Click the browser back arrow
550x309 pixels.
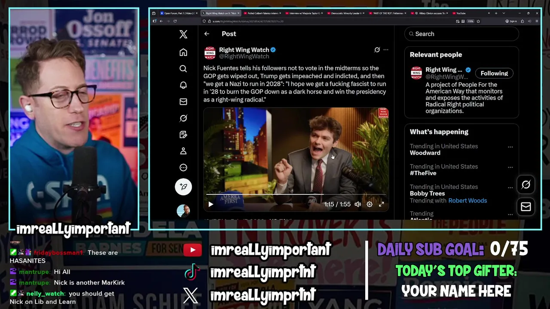point(161,21)
